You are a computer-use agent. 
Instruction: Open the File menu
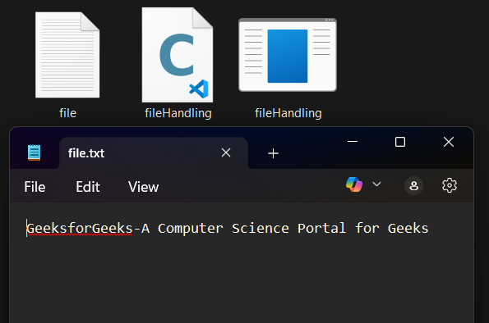[x=35, y=187]
